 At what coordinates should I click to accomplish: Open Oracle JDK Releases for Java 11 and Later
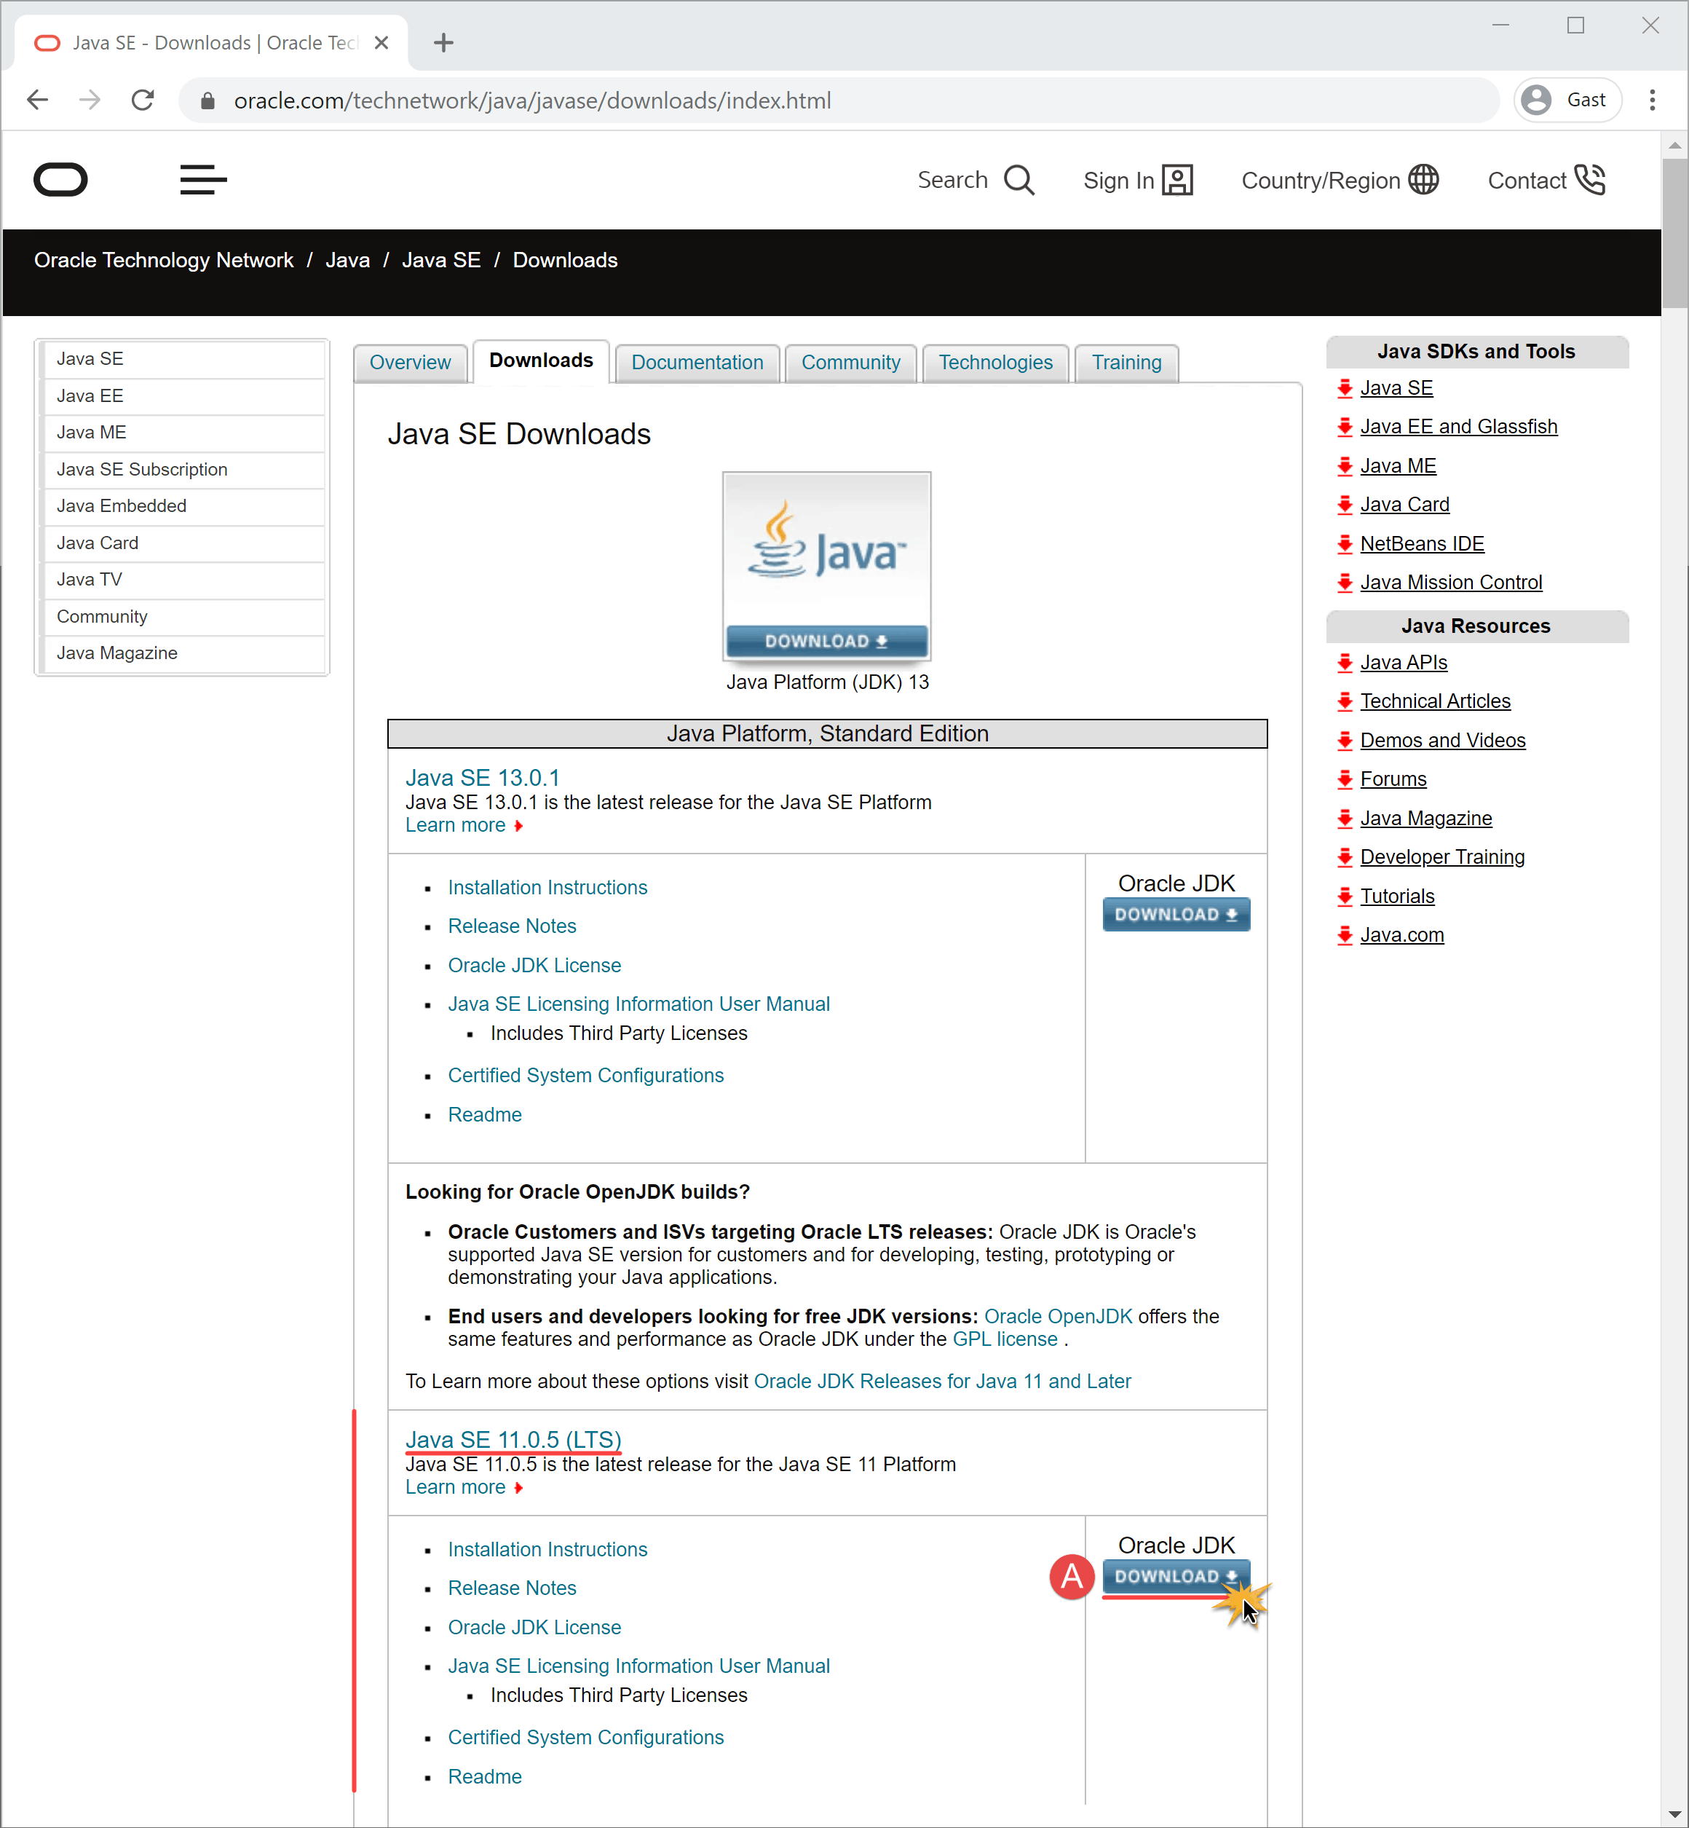click(942, 1381)
